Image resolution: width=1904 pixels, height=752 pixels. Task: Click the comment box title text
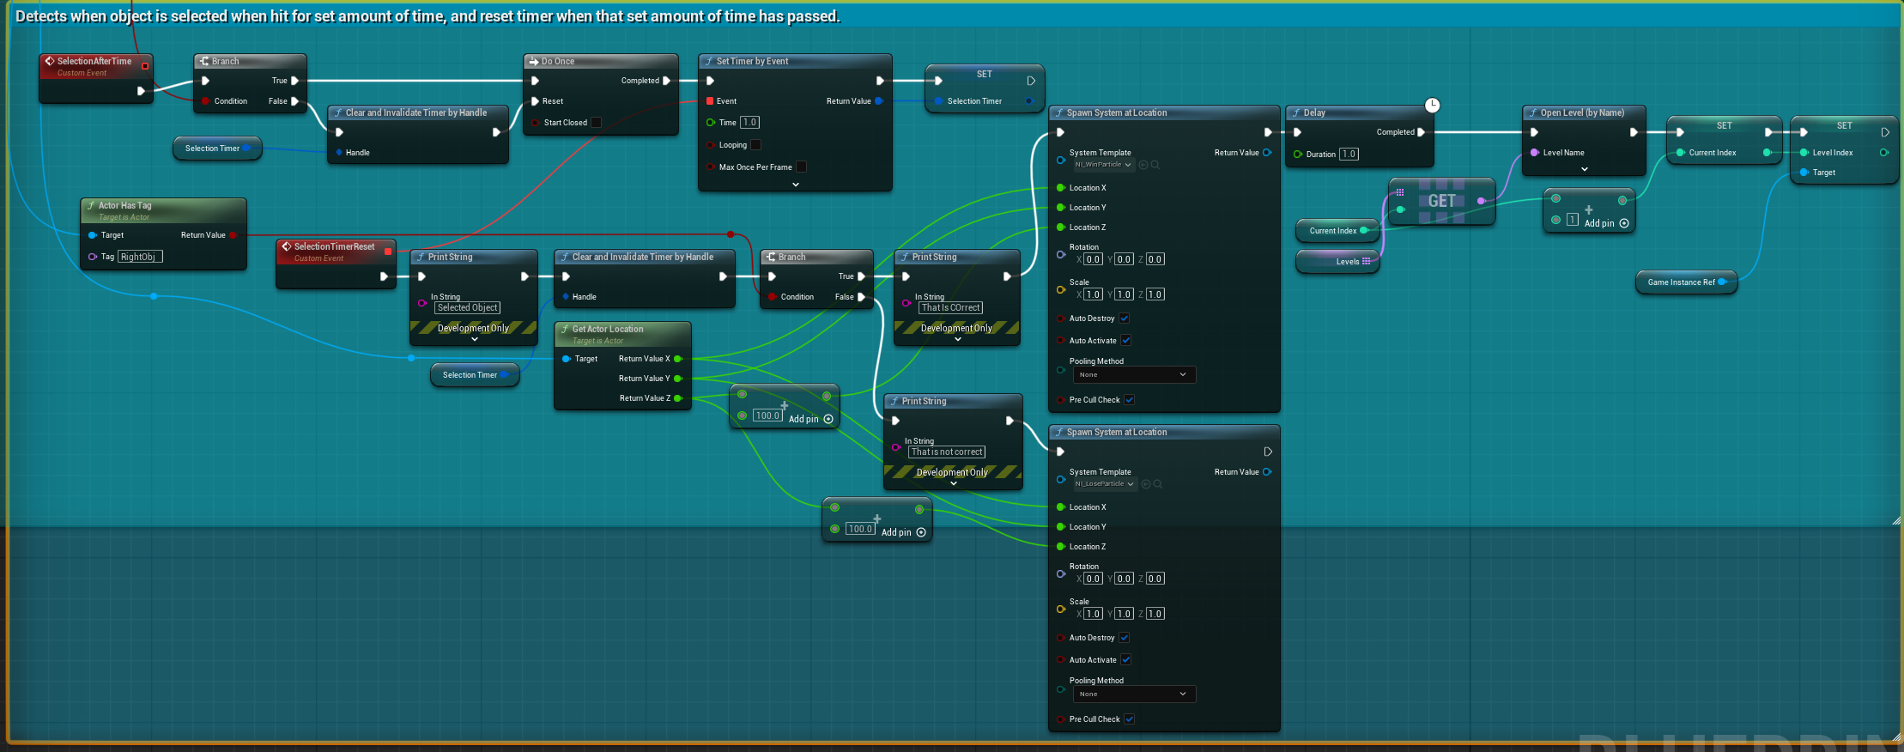point(427,16)
